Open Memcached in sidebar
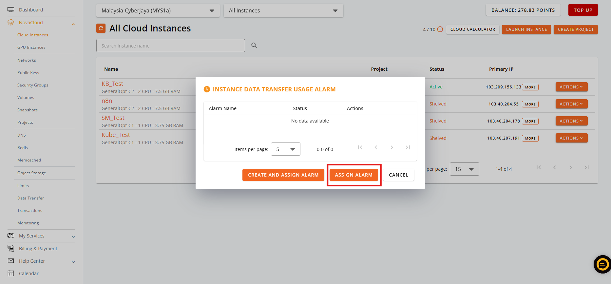The image size is (611, 284). [x=29, y=160]
